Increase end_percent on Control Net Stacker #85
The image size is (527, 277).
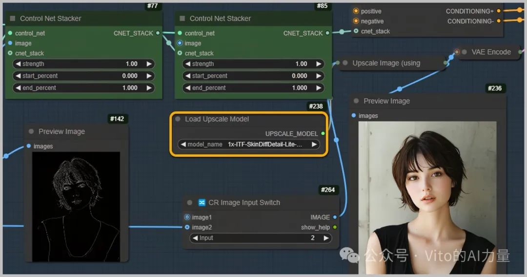(x=319, y=88)
